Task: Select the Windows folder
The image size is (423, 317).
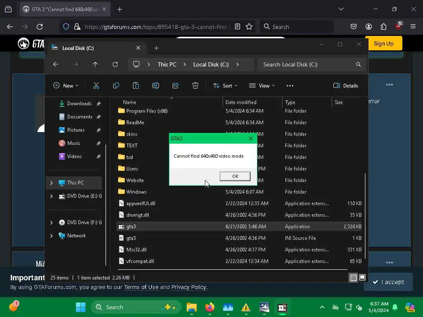Action: (136, 192)
